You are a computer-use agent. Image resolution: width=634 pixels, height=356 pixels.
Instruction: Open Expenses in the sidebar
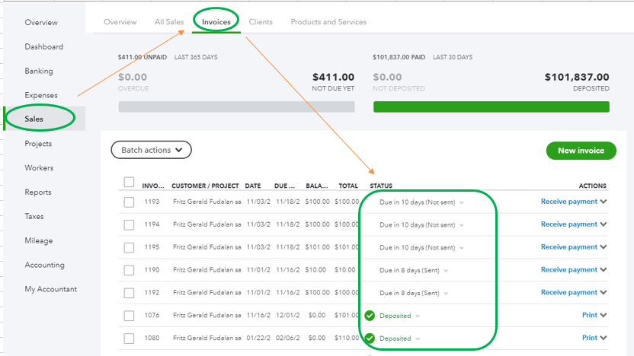(x=41, y=95)
